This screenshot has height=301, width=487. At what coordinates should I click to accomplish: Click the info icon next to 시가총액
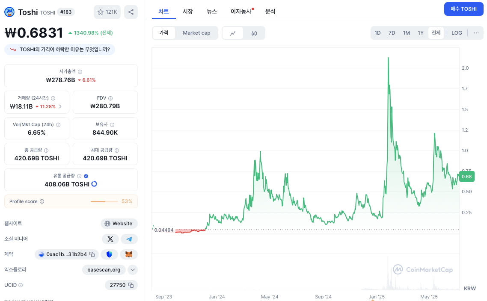80,72
